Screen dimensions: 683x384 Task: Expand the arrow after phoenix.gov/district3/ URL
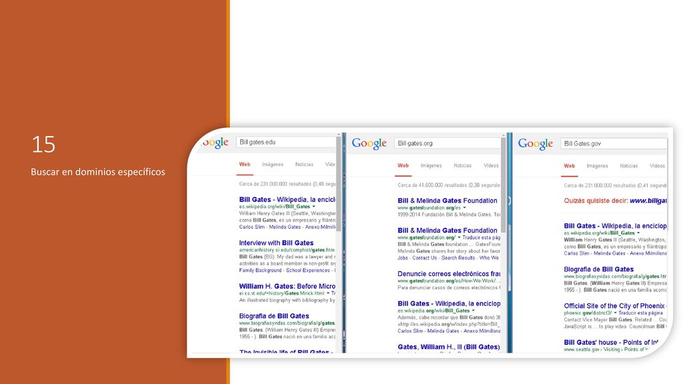pos(615,313)
